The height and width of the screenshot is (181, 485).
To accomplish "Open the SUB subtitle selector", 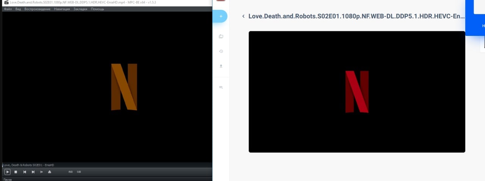I will click(x=79, y=172).
